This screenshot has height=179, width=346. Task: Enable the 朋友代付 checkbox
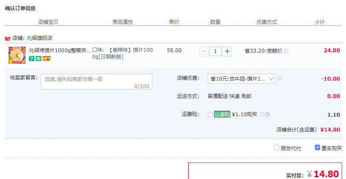click(277, 148)
